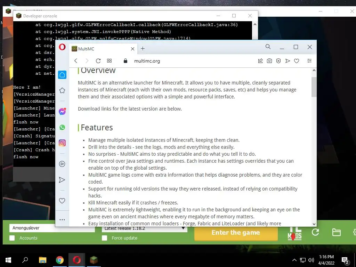The image size is (356, 267).
Task: Open sidebar heart pinboards icon
Action: tap(62, 201)
